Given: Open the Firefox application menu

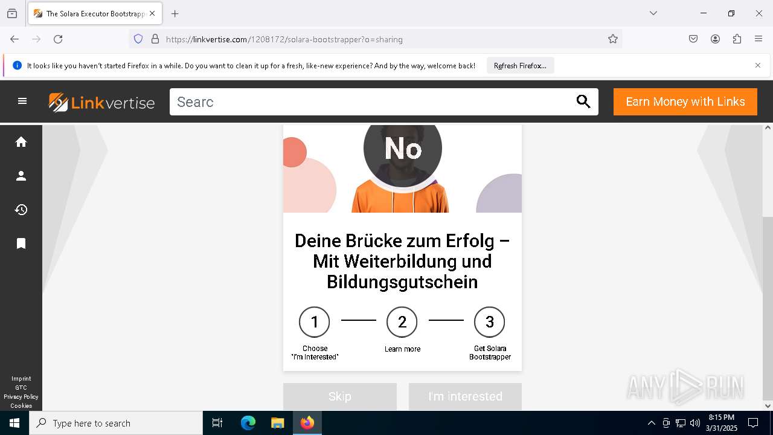Looking at the screenshot, I should coord(759,39).
